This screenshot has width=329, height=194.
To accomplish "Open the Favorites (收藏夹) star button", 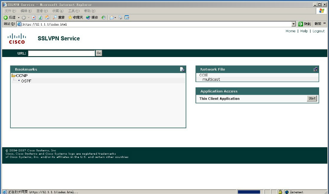I will [x=76, y=18].
